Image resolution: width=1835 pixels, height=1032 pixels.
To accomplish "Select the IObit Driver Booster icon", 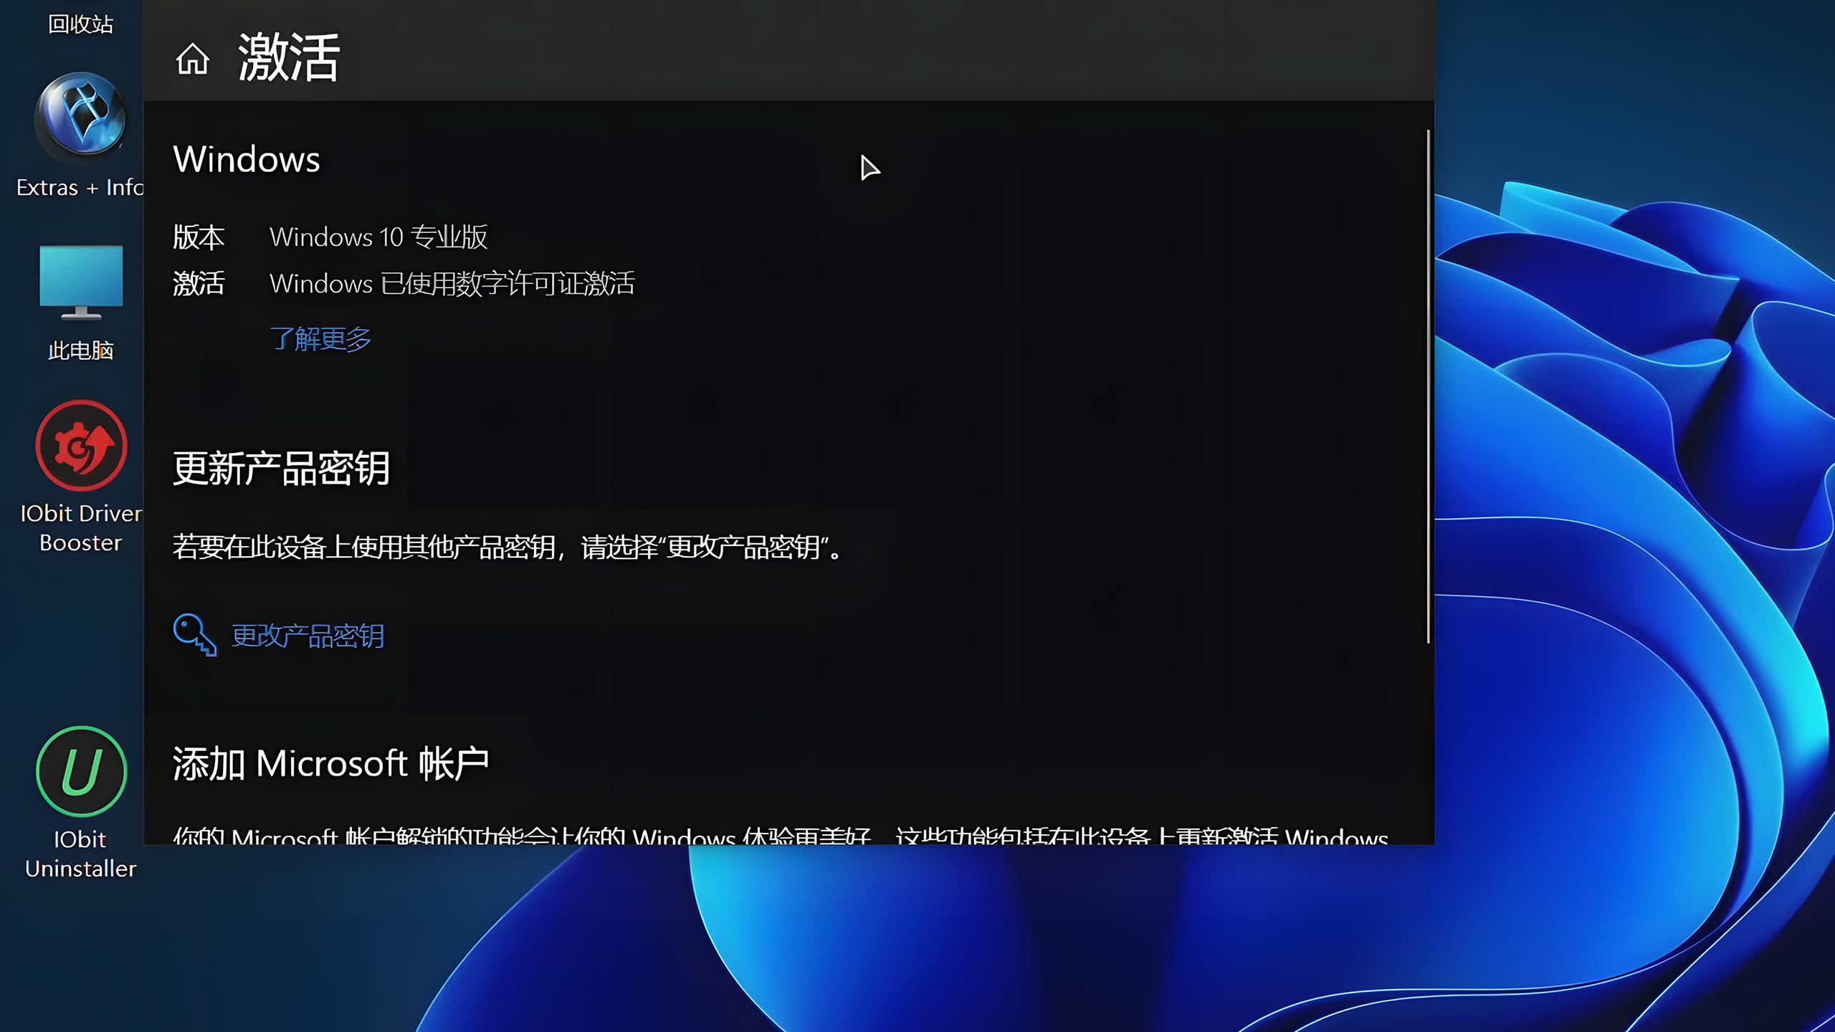I will [x=80, y=477].
